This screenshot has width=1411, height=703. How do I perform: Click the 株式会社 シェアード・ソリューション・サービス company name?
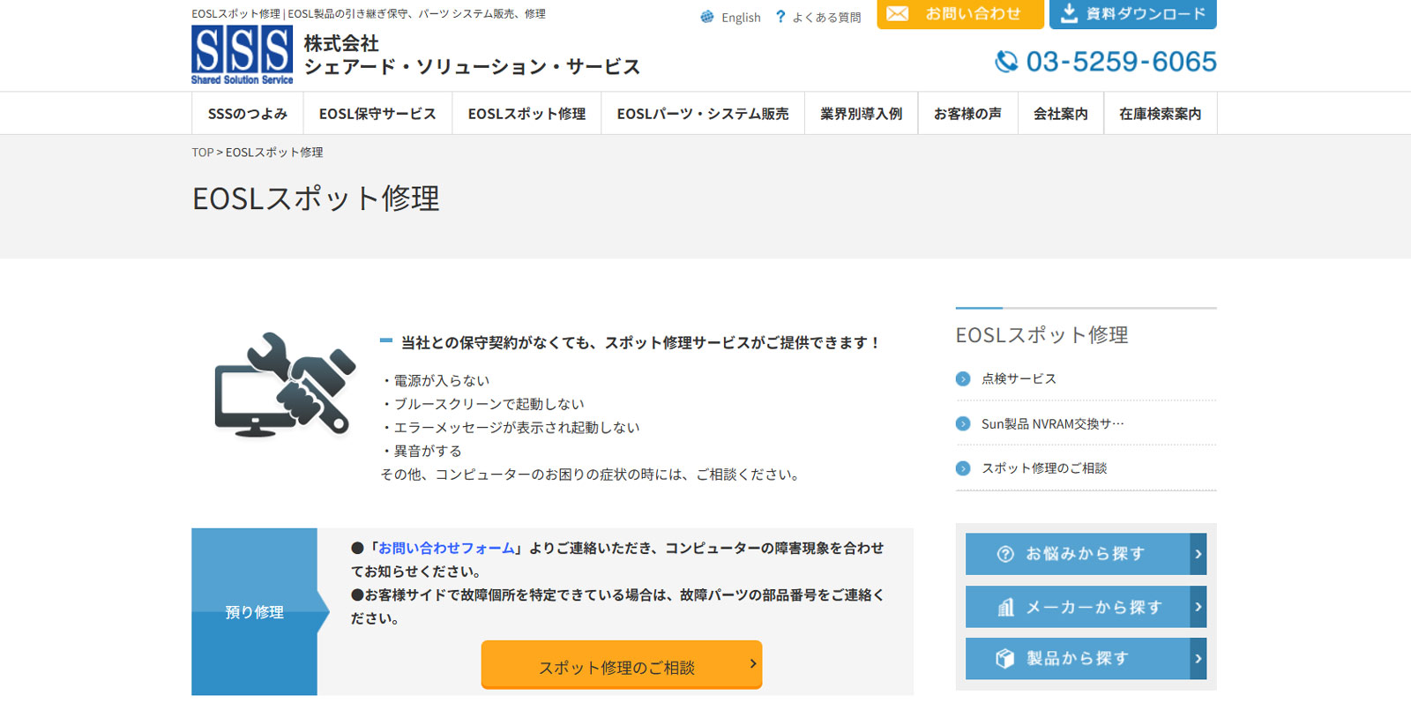472,55
